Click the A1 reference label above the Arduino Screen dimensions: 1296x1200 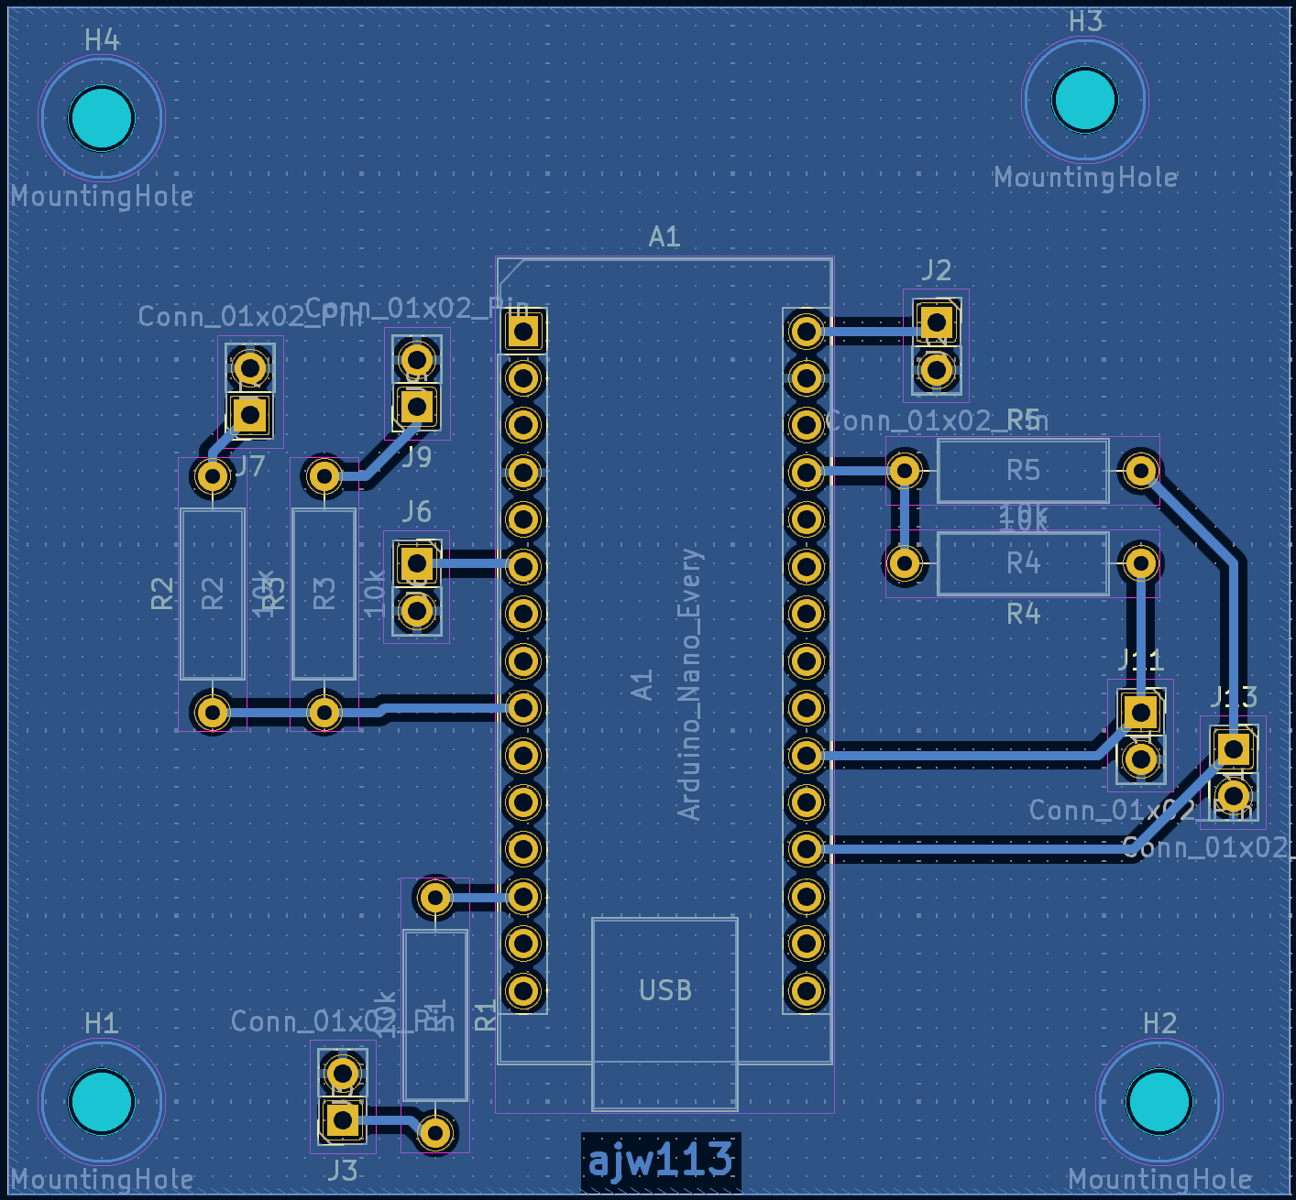click(664, 237)
